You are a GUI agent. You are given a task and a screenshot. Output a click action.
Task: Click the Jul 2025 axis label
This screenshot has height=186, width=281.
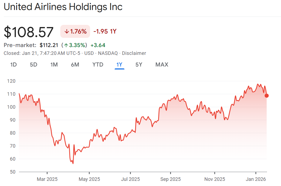[x=130, y=179]
